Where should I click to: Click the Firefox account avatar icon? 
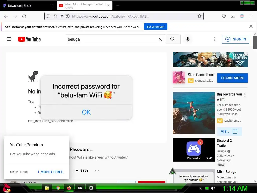coord(242,16)
